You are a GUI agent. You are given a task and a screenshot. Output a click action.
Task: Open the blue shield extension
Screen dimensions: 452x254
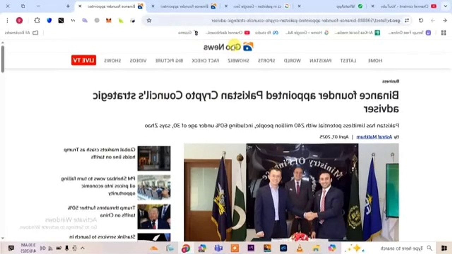click(49, 20)
